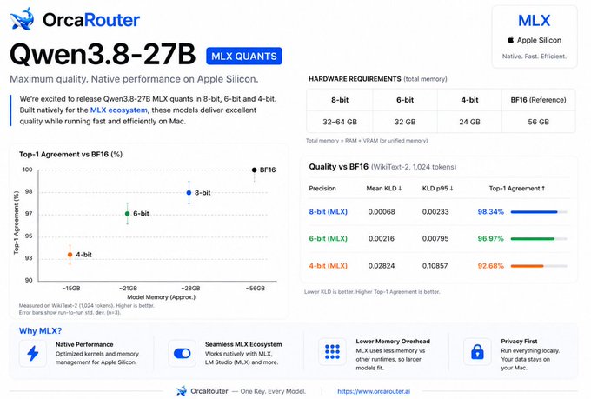
Task: Click the KLD p95 column header
Action: click(437, 188)
